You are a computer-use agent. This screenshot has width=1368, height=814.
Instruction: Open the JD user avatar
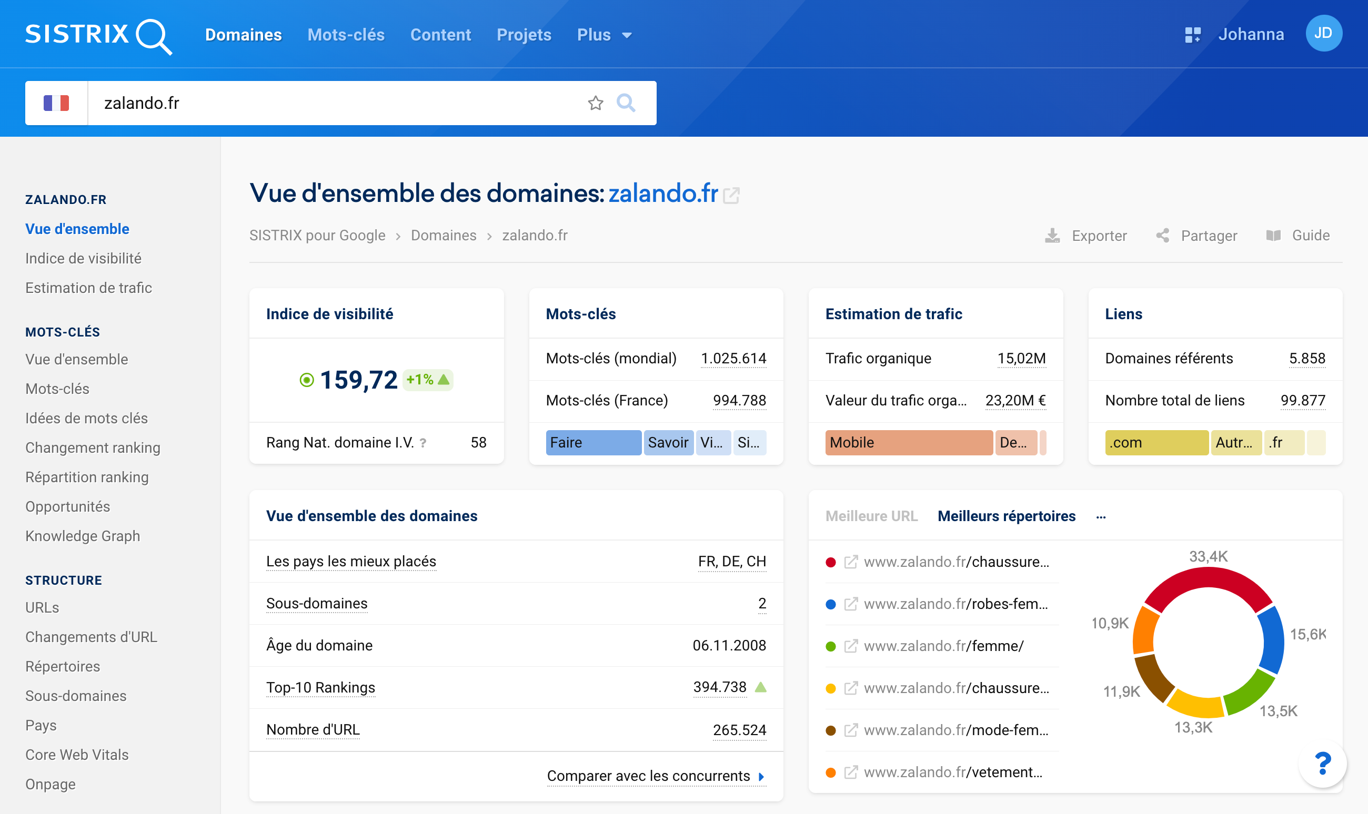(1324, 34)
